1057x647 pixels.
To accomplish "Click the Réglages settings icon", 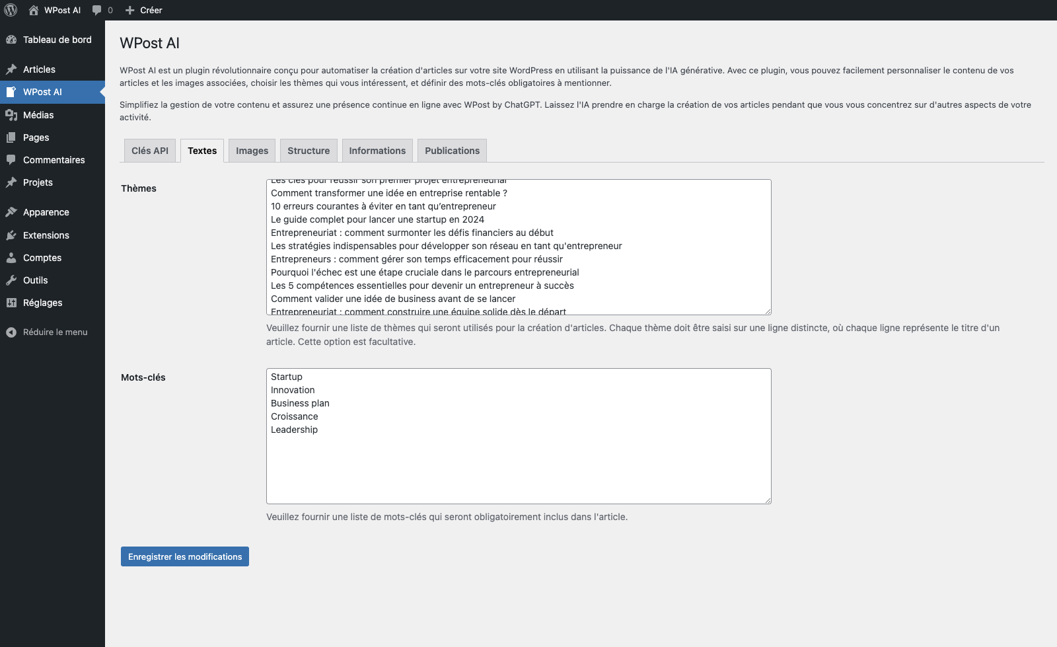I will [11, 303].
